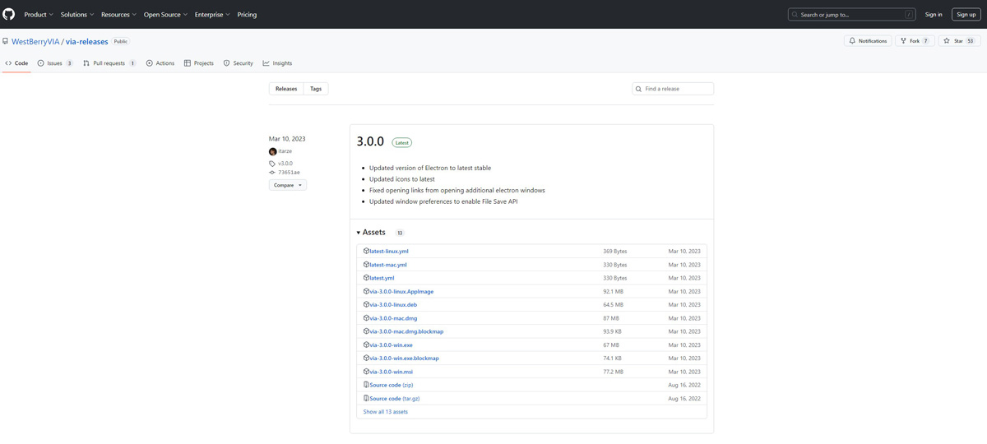
Task: Click the star icon
Action: click(947, 40)
